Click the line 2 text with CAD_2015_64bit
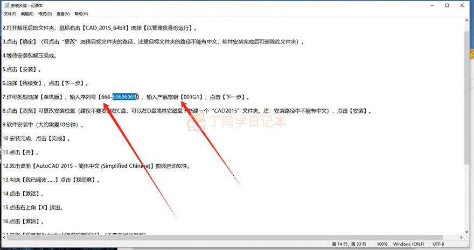This screenshot has height=250, width=474. point(100,28)
